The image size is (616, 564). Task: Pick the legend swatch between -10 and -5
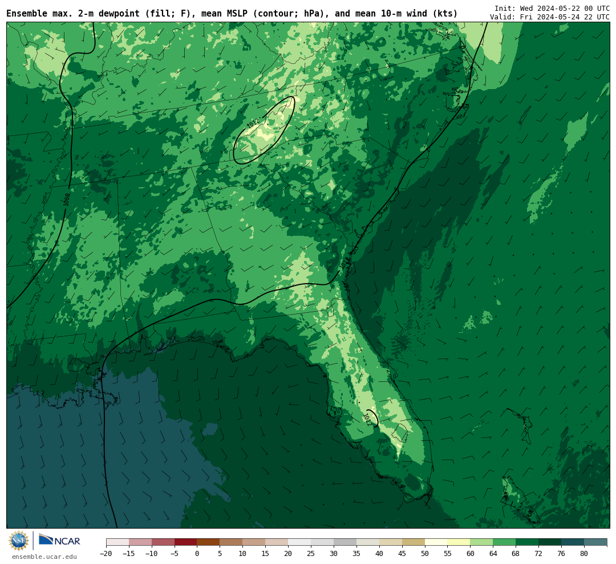[x=163, y=542]
